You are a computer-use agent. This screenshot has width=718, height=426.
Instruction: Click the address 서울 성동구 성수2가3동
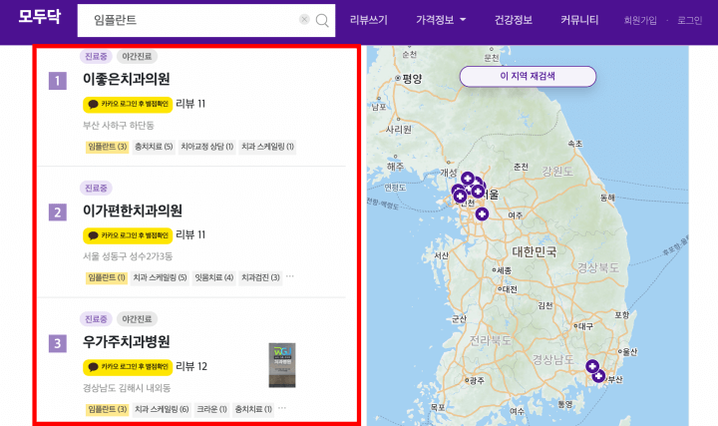coord(128,256)
